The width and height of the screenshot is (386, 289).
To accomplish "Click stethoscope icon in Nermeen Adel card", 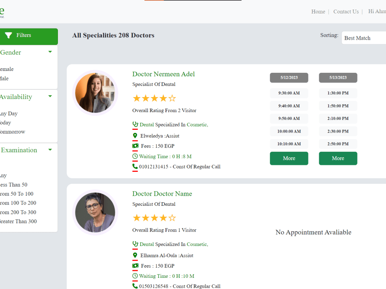I will 135,124.
